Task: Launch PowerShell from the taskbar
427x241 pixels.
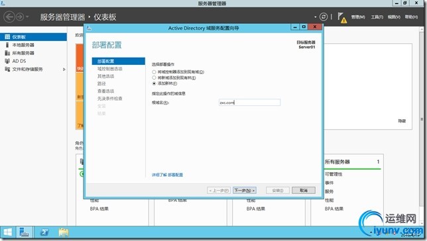Action: point(44,232)
